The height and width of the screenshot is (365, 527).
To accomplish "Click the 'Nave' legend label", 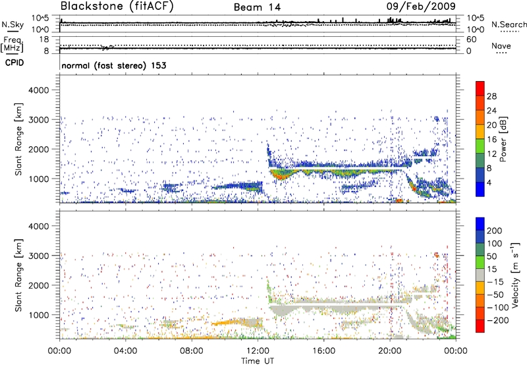I will click(501, 45).
